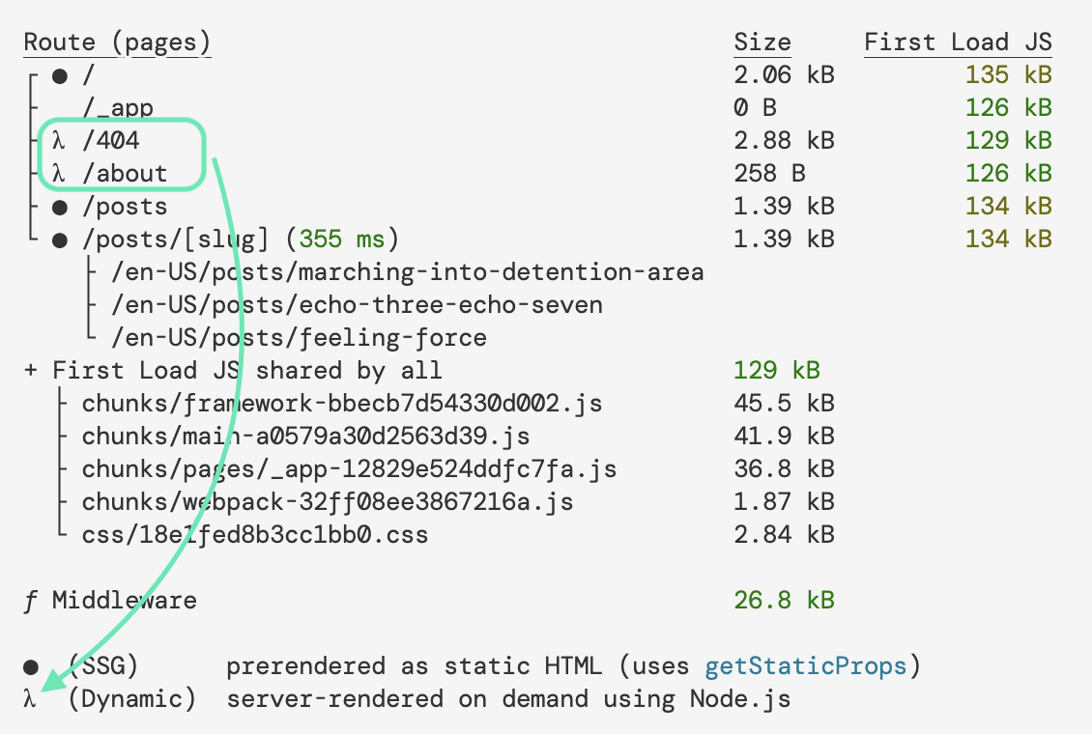Click the Dynamic legend lambda symbol
Image resolution: width=1092 pixels, height=734 pixels.
[x=31, y=699]
